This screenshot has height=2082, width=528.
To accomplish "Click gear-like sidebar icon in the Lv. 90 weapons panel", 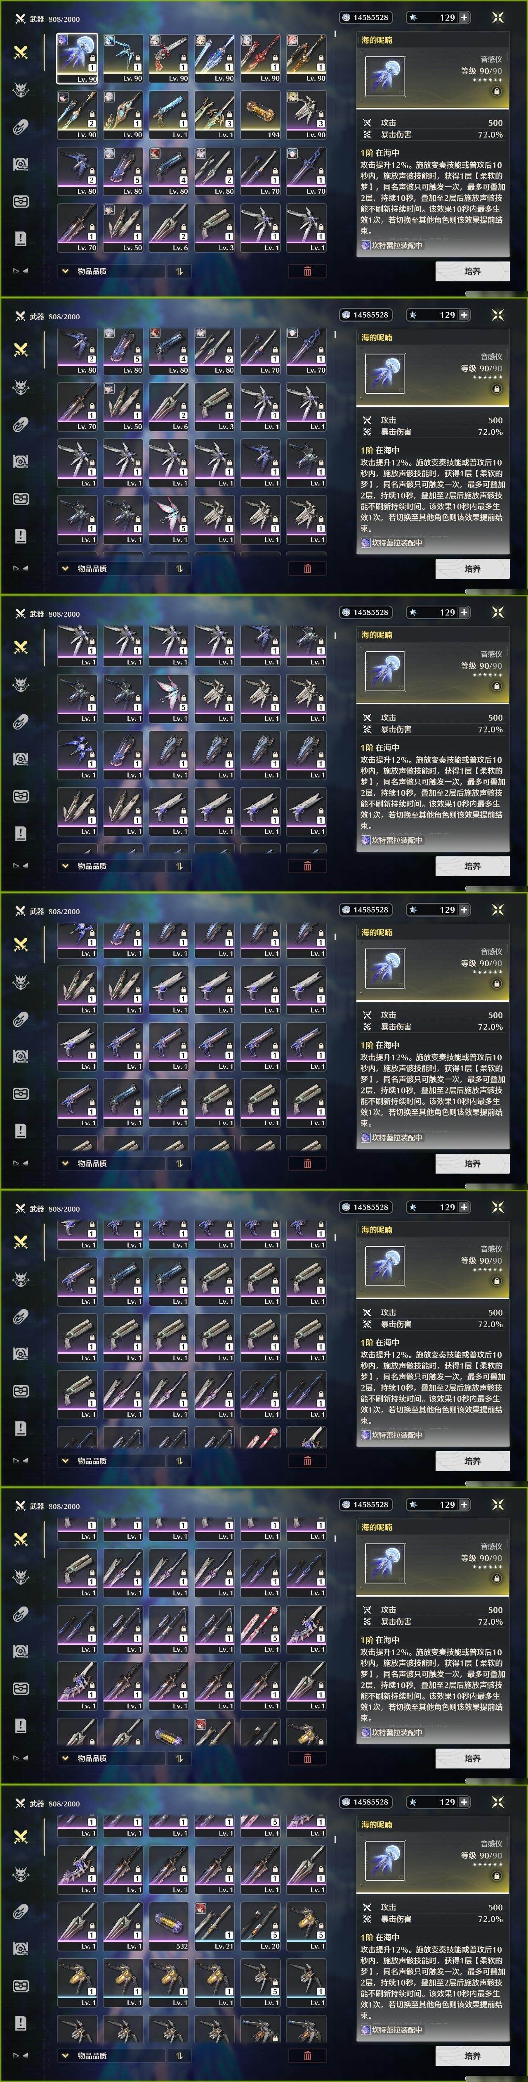I will [x=21, y=164].
